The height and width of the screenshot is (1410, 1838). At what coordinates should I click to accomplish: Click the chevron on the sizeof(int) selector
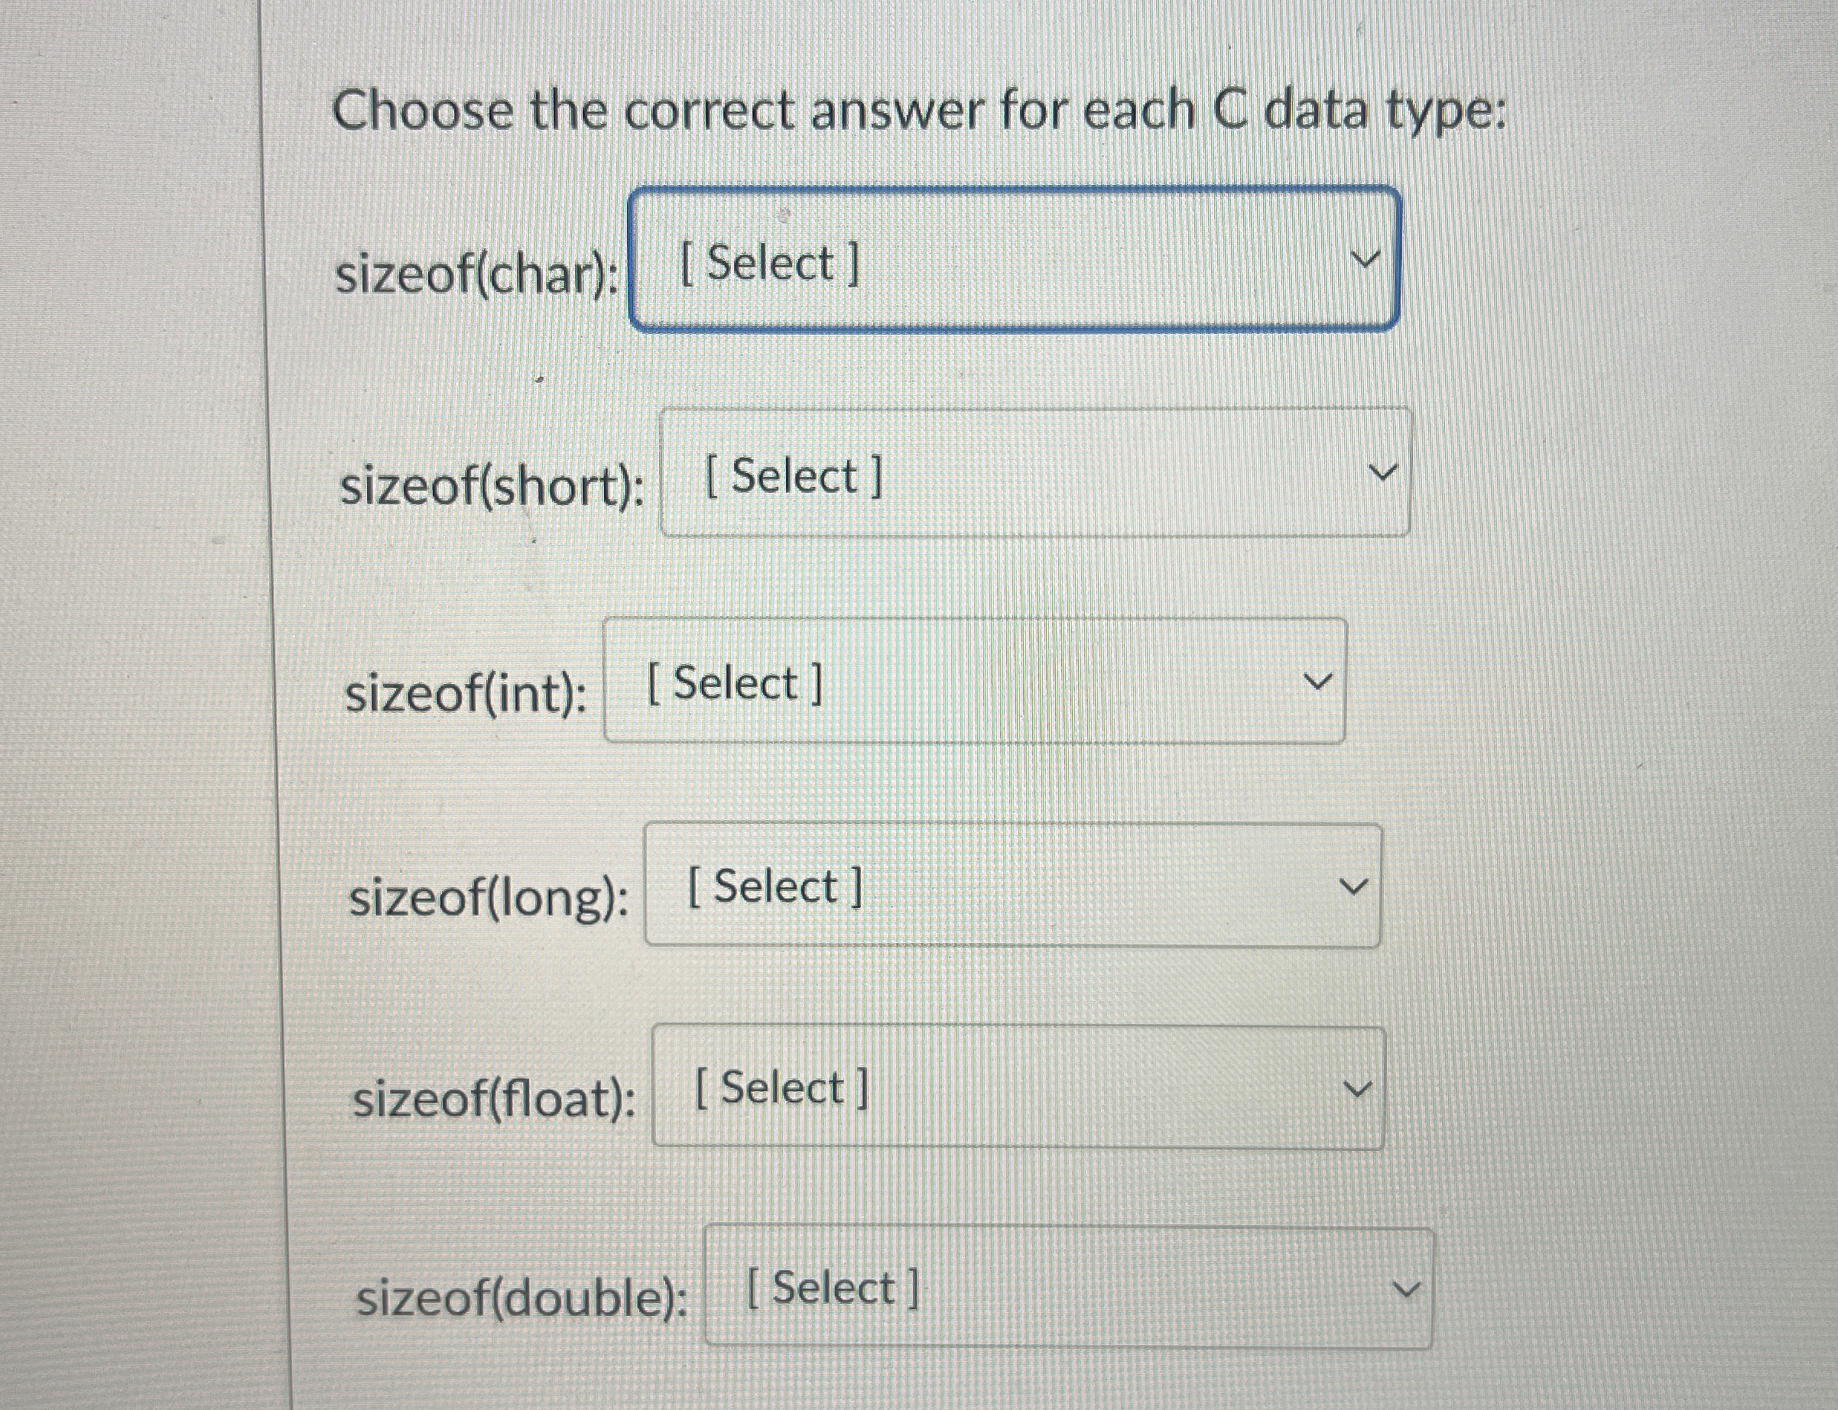coord(1319,680)
